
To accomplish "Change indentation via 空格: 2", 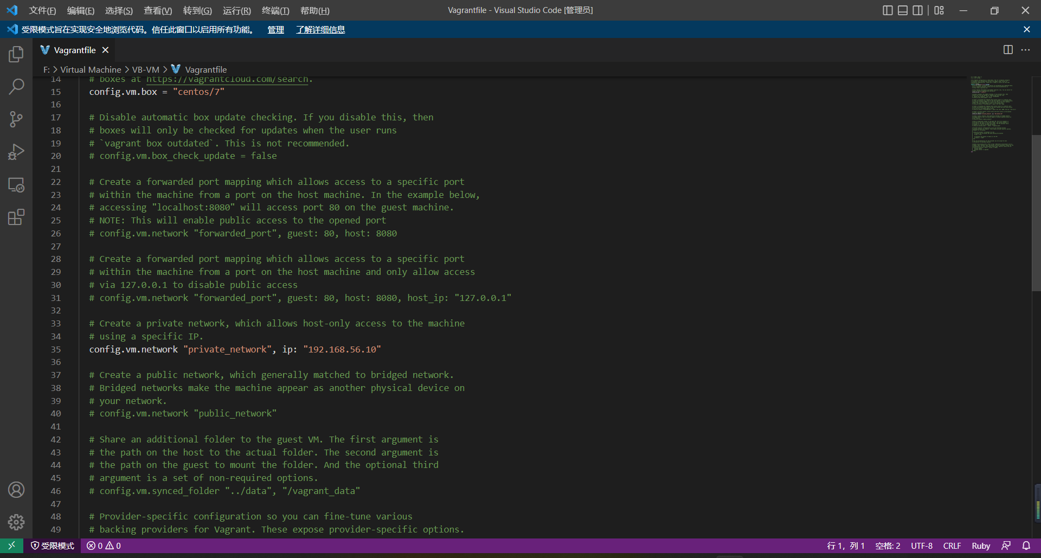I will (888, 546).
